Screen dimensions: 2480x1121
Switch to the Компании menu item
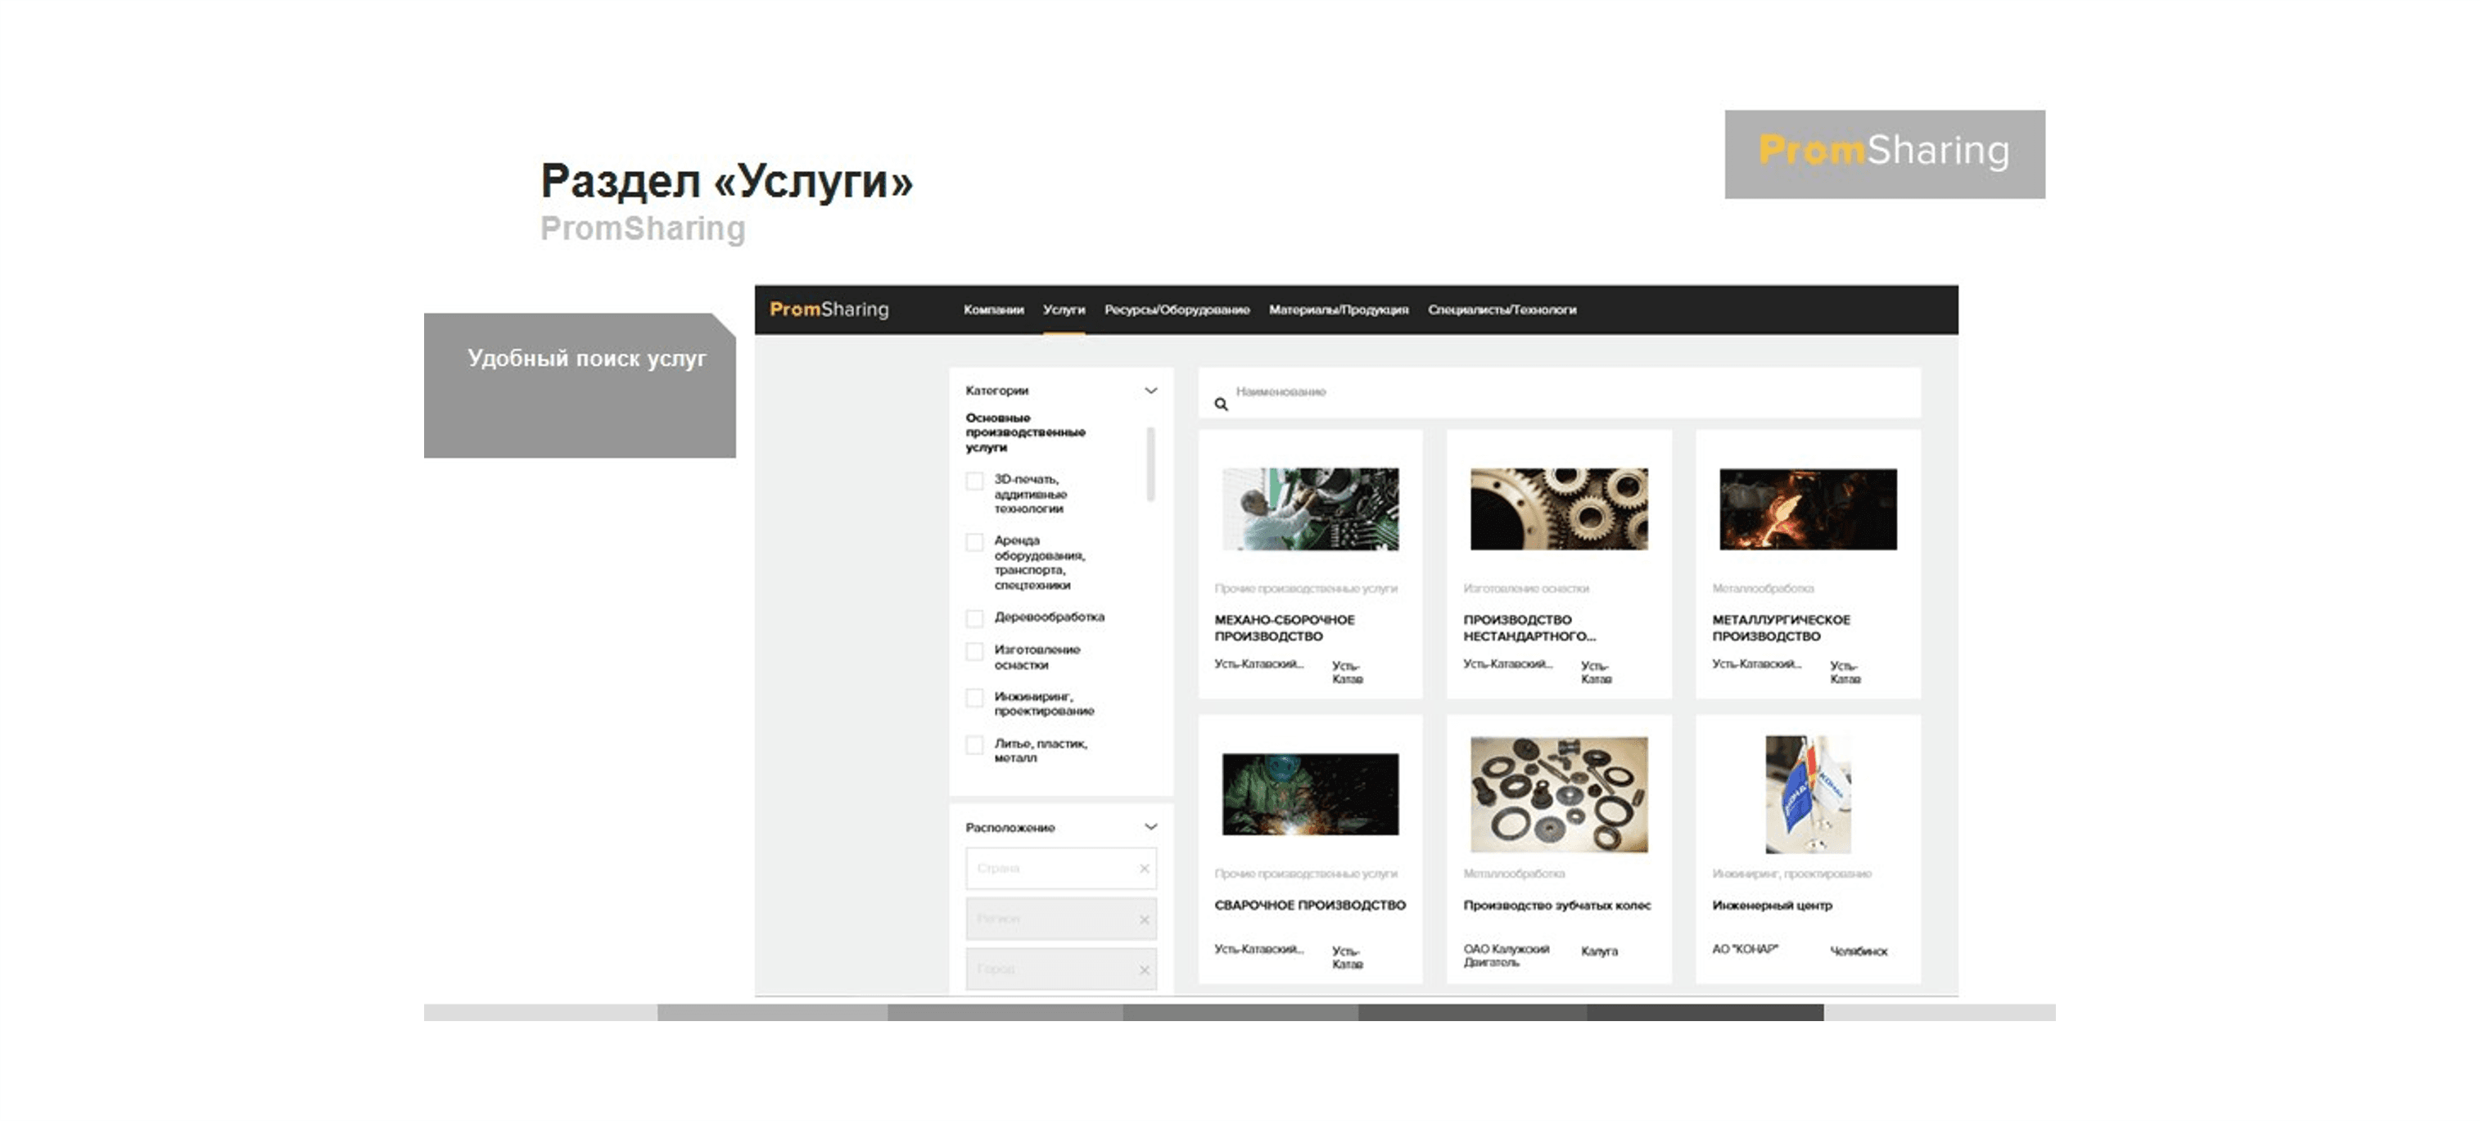(x=993, y=310)
